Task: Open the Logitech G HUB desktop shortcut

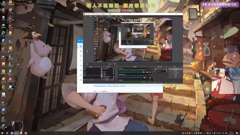Action: pos(3,103)
